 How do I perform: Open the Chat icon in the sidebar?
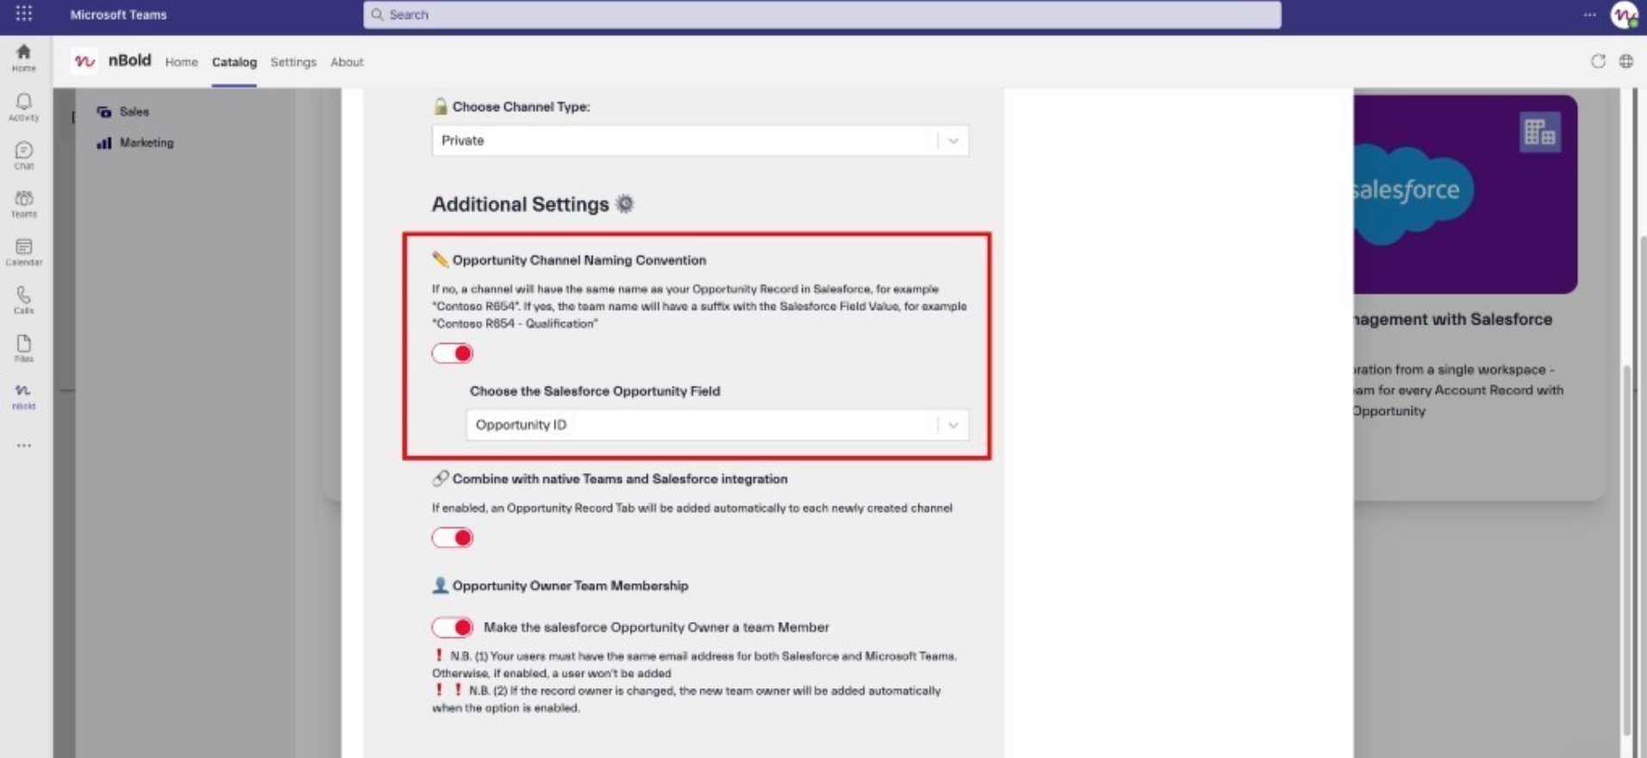click(x=23, y=155)
